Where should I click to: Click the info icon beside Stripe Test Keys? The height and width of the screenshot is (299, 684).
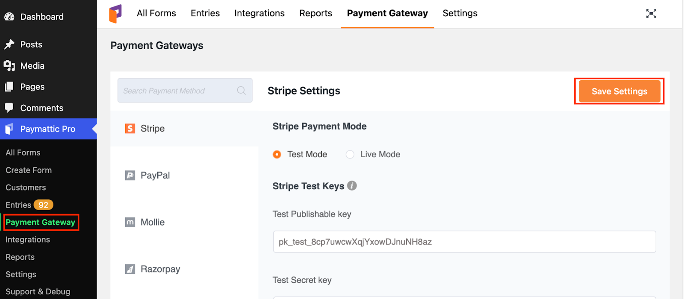352,186
